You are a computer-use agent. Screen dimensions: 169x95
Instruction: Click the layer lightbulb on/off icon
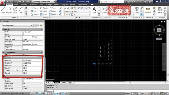click(65, 14)
